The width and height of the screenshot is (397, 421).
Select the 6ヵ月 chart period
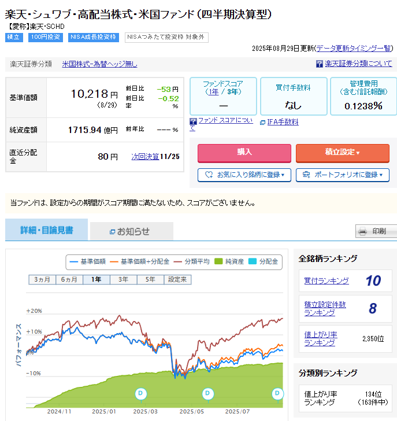click(x=69, y=279)
